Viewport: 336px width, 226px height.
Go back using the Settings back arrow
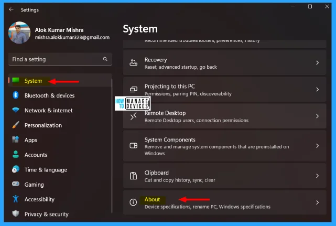[x=11, y=9]
